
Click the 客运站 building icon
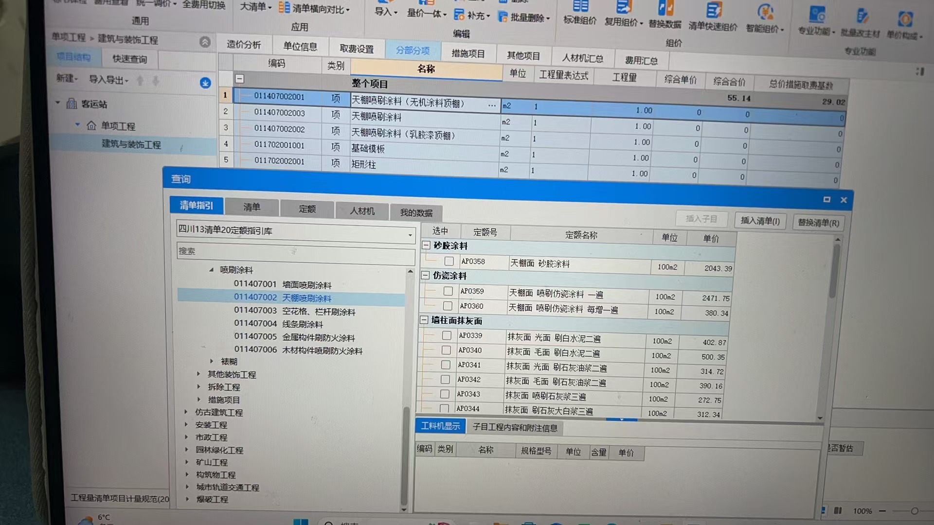click(72, 104)
